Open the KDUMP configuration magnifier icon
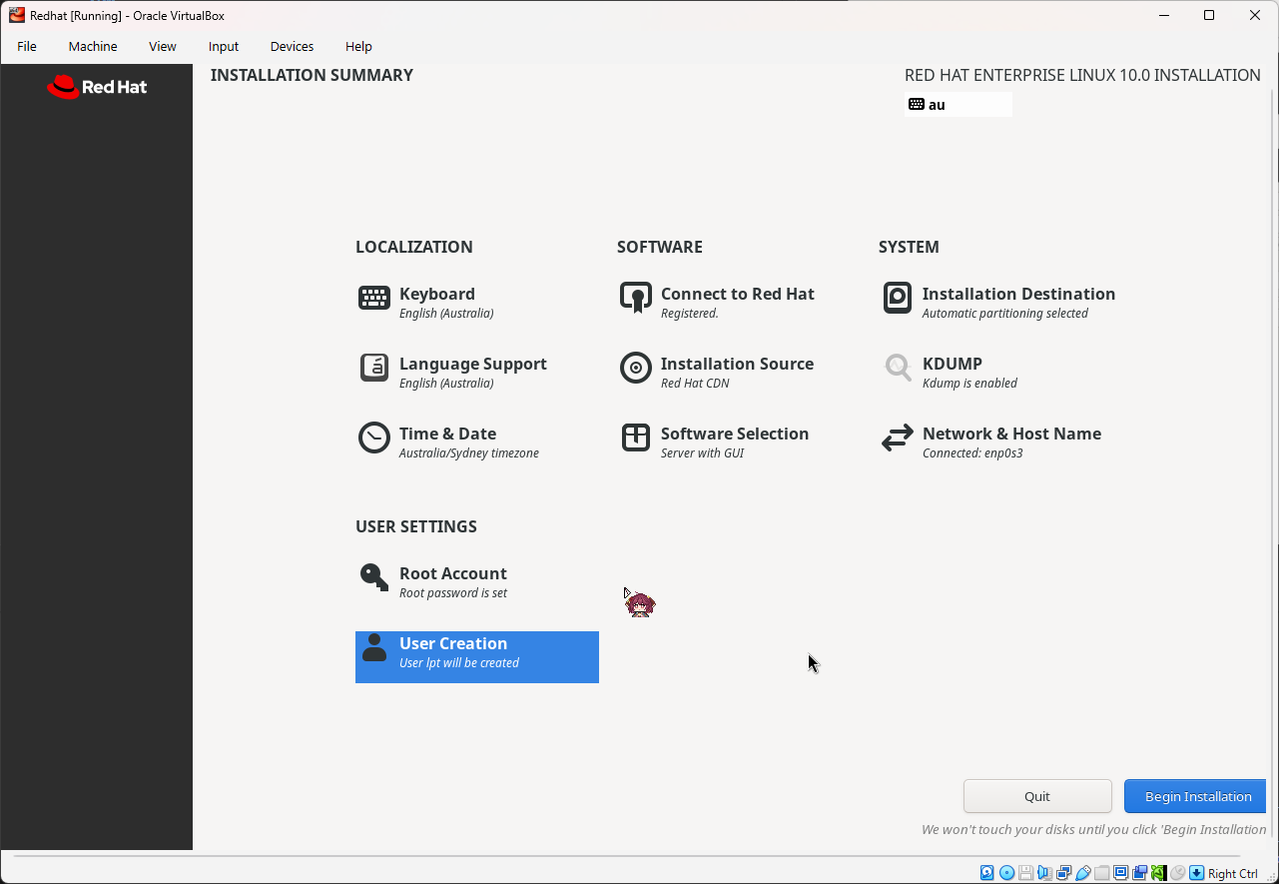This screenshot has height=884, width=1279. coord(897,368)
